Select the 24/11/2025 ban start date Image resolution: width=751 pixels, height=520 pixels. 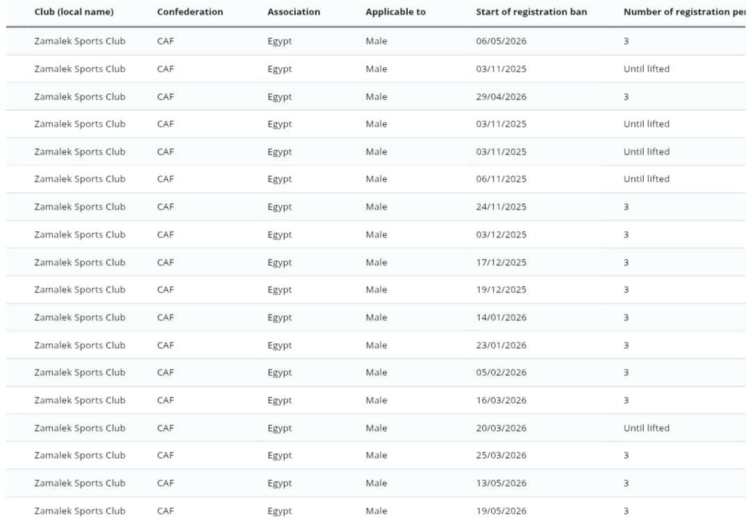tap(501, 207)
